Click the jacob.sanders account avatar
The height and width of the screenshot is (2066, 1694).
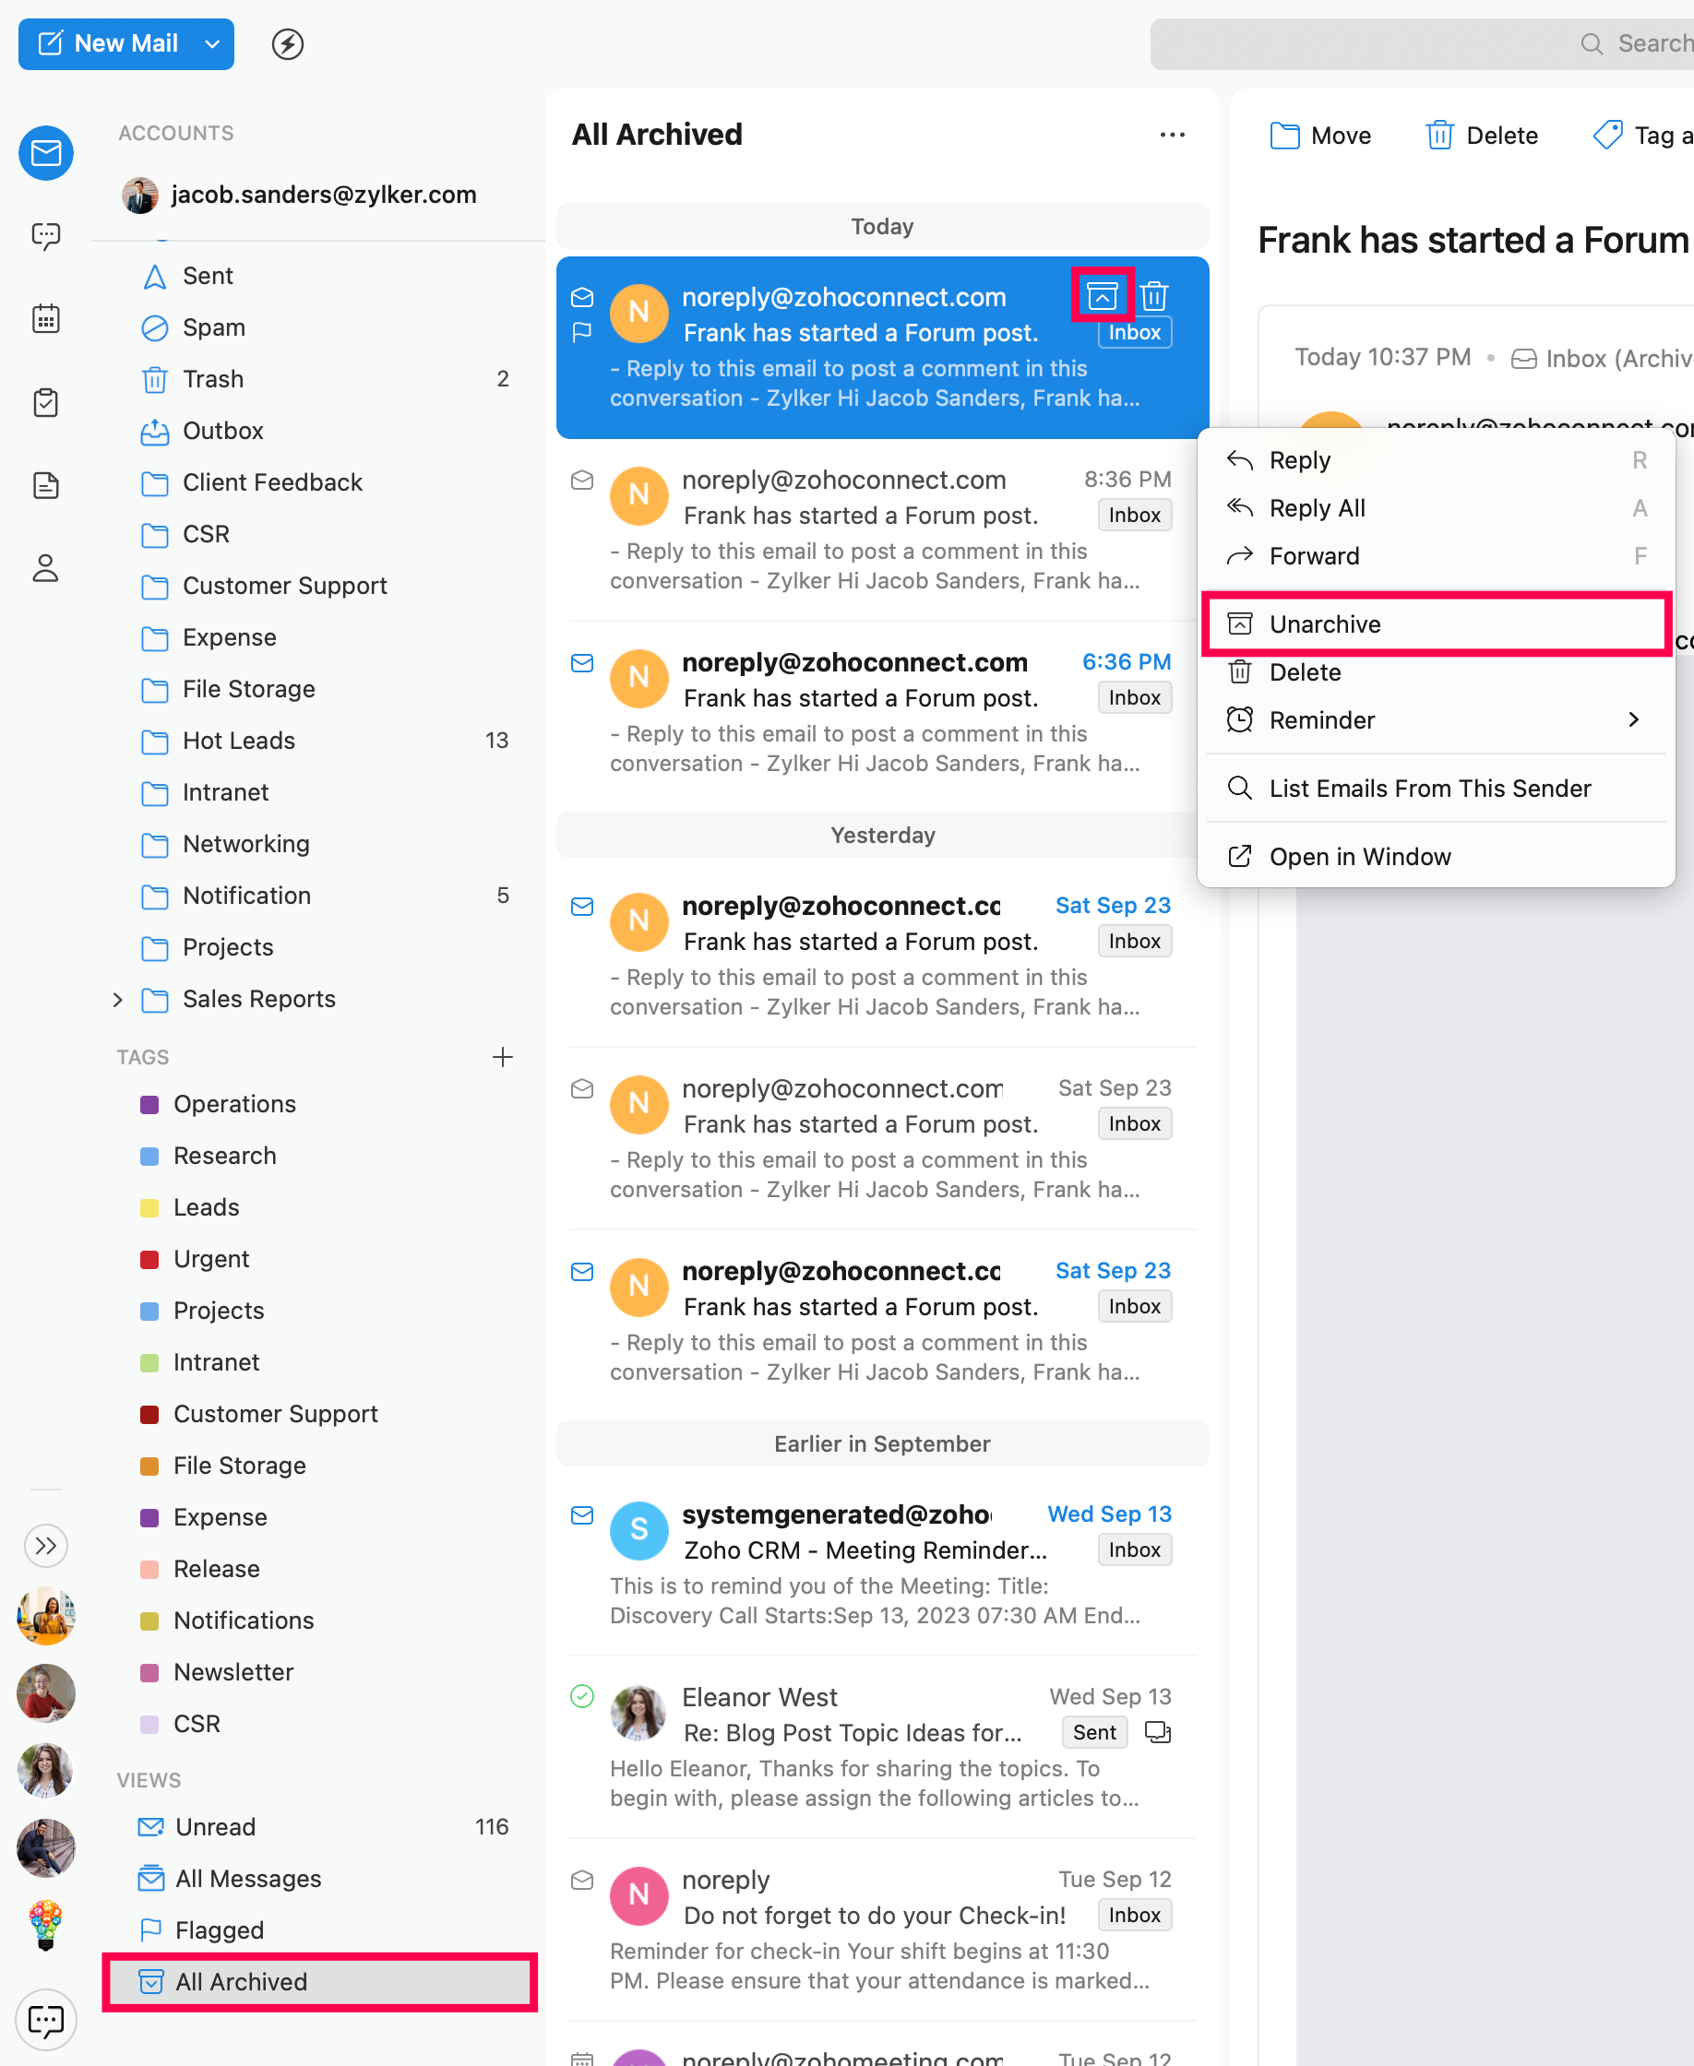click(x=140, y=196)
